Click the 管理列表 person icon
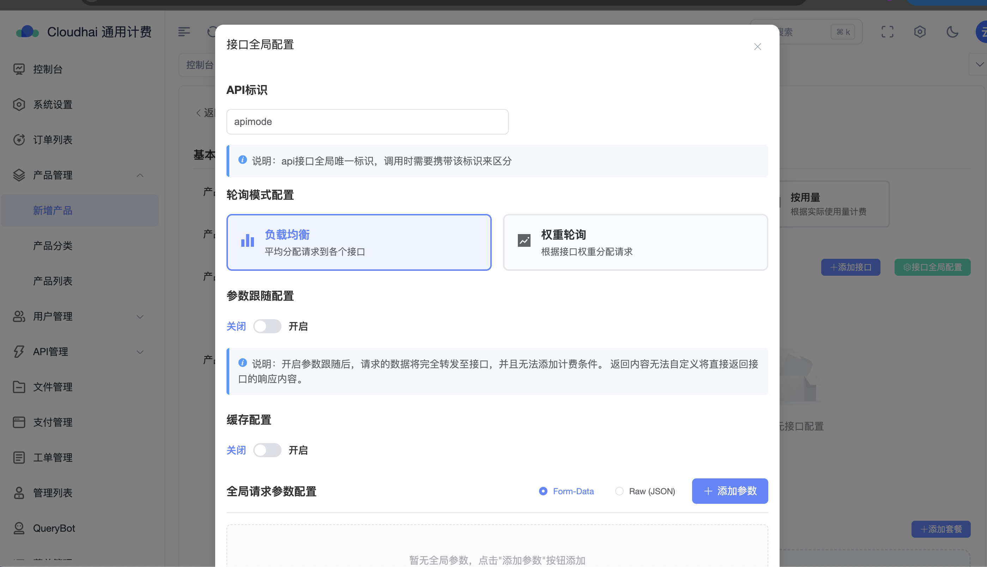 [19, 493]
